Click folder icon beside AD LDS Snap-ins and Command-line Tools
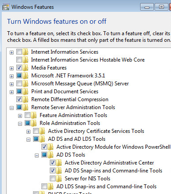171x194 pixels. [51, 187]
